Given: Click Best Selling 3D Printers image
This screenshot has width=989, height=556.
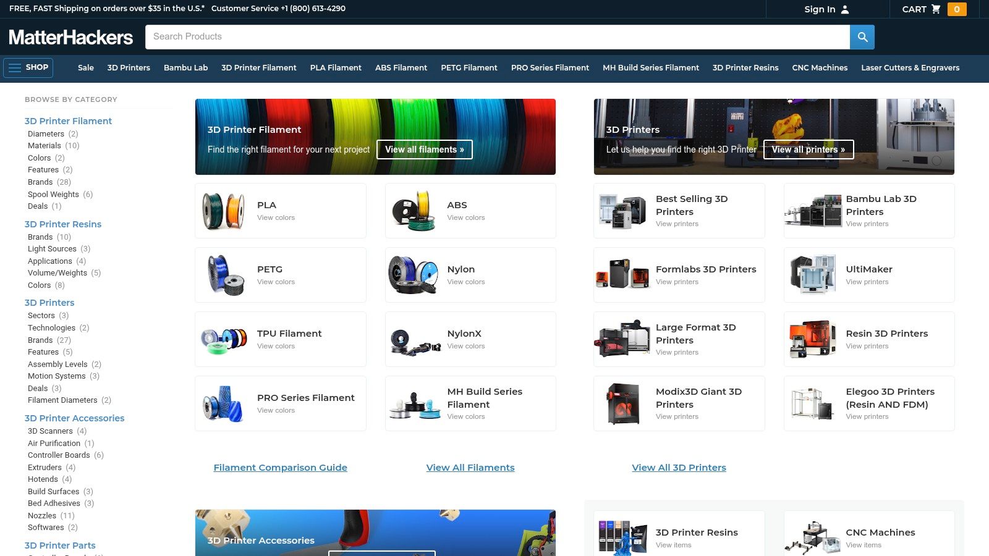Looking at the screenshot, I should [622, 211].
